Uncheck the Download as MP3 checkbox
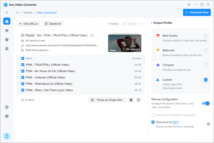The height and width of the screenshot is (143, 214). pyautogui.click(x=153, y=122)
